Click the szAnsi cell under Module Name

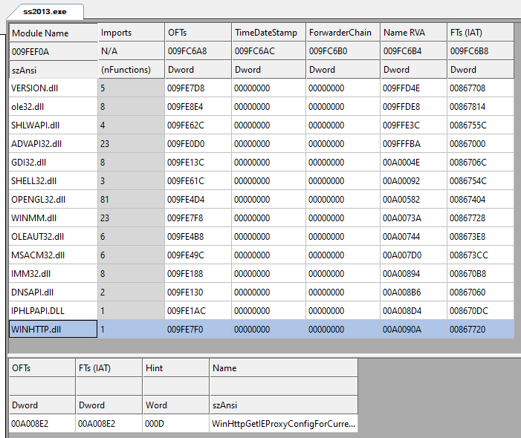[54, 70]
